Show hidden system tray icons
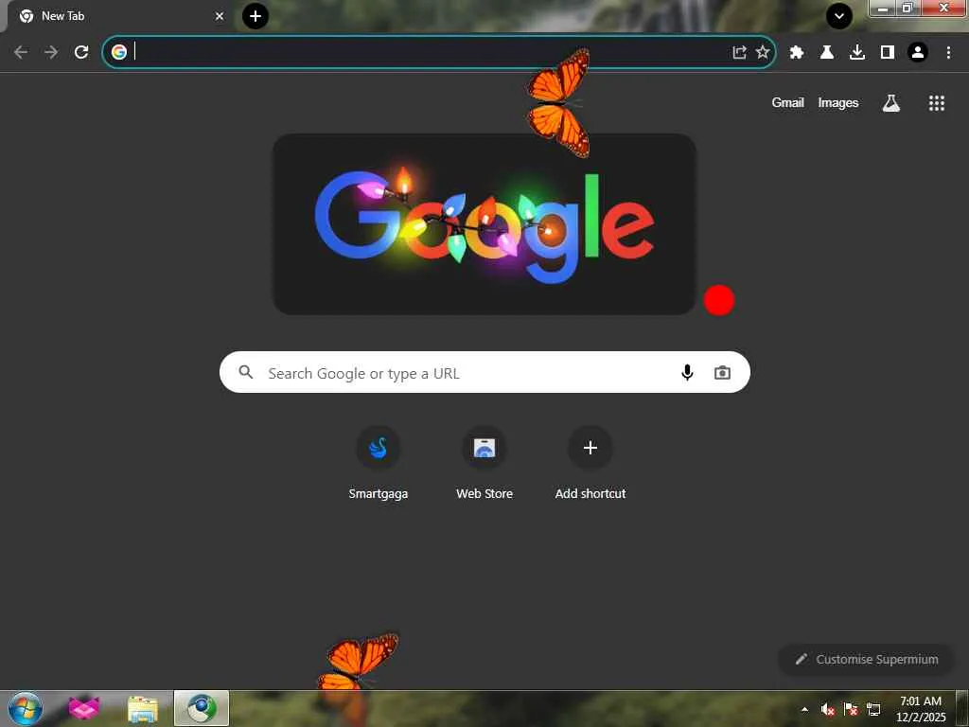969x727 pixels. tap(804, 709)
